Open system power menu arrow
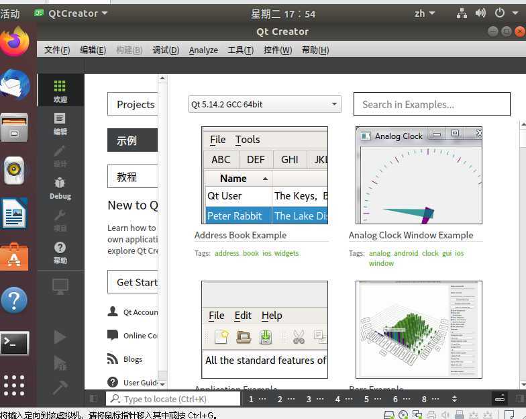The height and width of the screenshot is (419, 526). (x=515, y=13)
